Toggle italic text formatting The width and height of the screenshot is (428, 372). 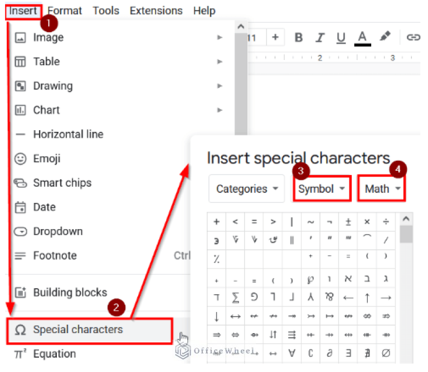(x=320, y=37)
